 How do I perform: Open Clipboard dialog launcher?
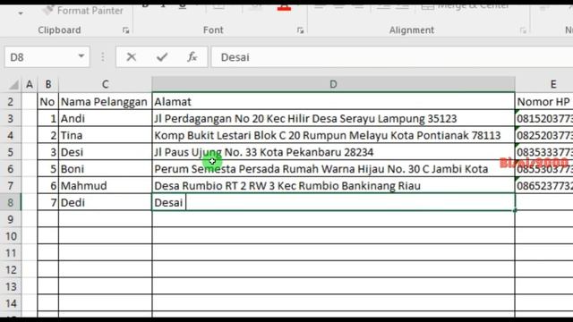pos(125,30)
